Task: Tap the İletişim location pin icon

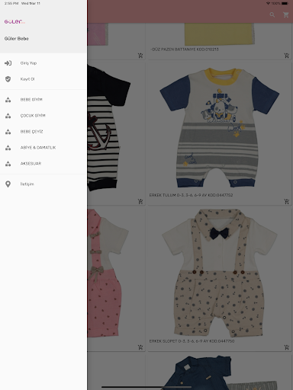Action: [x=8, y=184]
